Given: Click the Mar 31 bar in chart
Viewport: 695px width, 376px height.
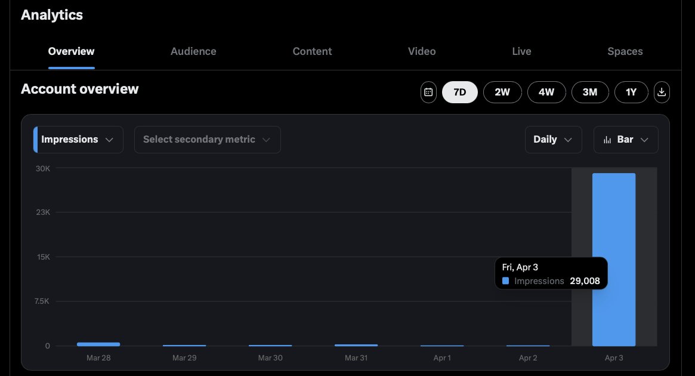Looking at the screenshot, I should (356, 345).
